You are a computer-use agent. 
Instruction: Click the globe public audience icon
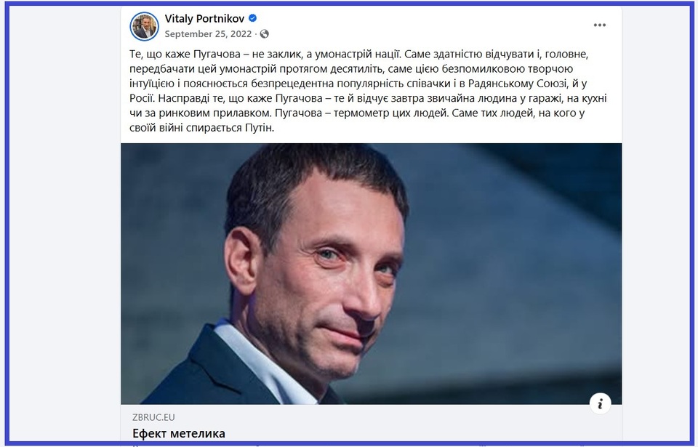[x=265, y=34]
